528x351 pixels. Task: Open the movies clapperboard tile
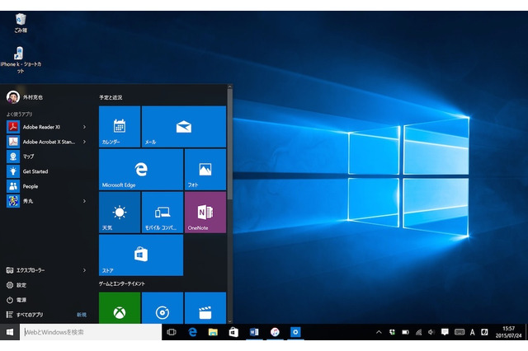[x=205, y=307]
